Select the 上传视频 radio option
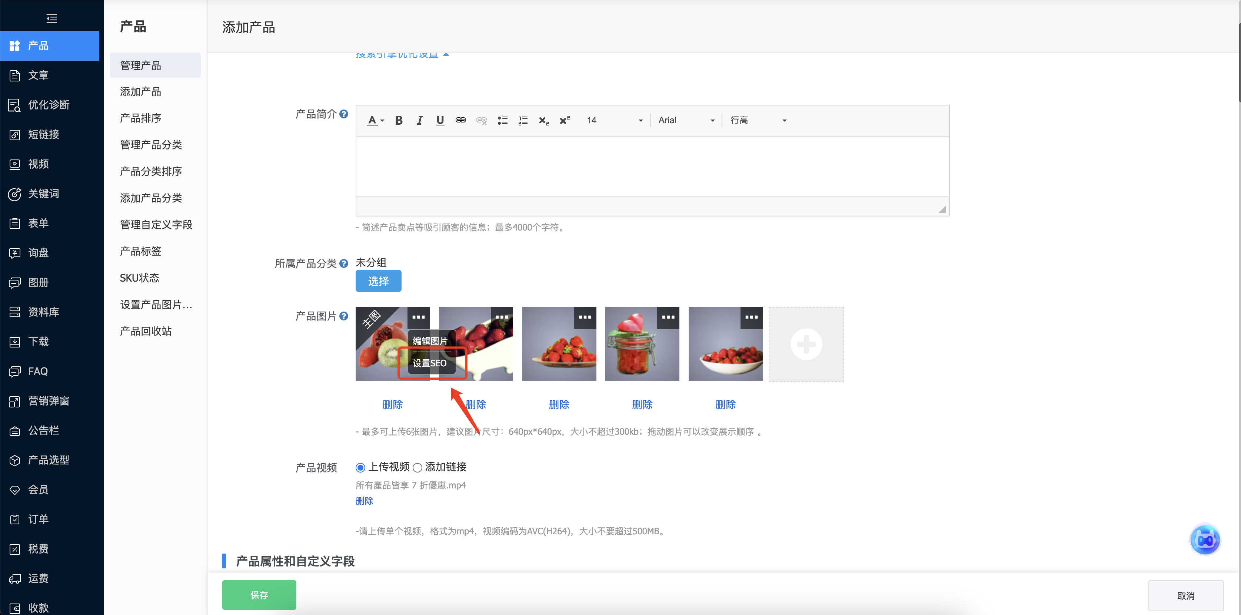The image size is (1241, 615). [x=360, y=467]
